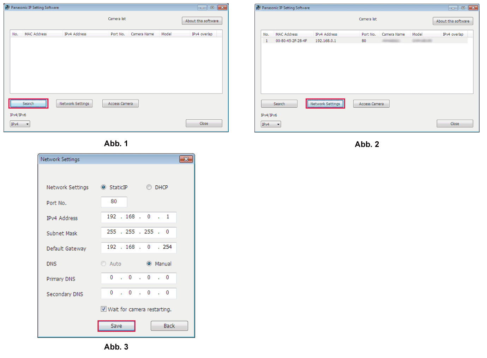Click Port No. column header in Abb. 2
The width and height of the screenshot is (487, 358).
368,34
